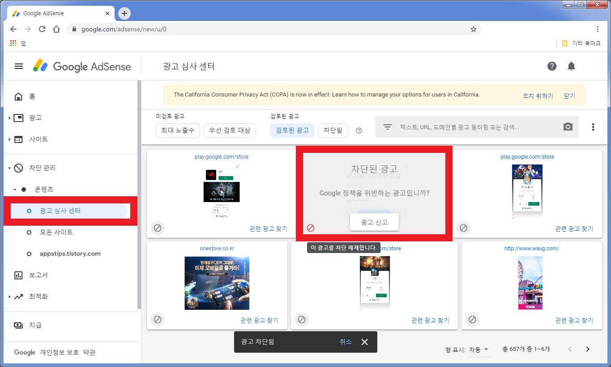611x367 pixels.
Task: Click help icon next to 차단됨
Action: click(x=359, y=131)
